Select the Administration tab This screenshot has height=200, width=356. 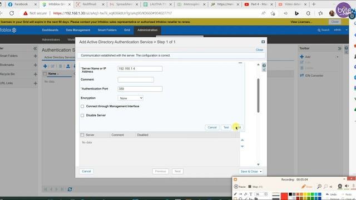click(147, 30)
